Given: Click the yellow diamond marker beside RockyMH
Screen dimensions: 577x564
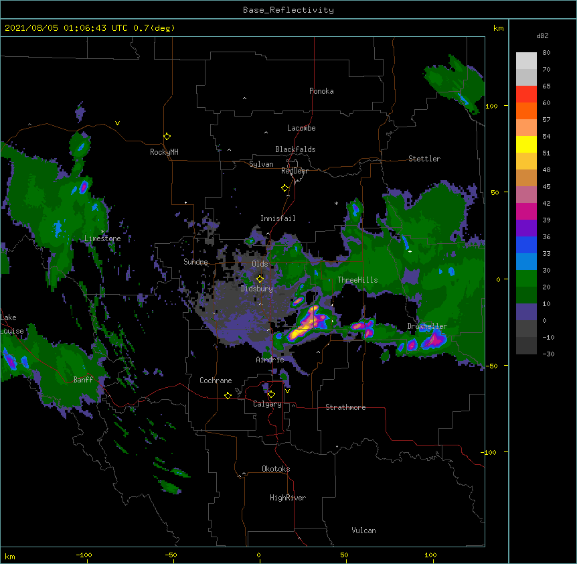Looking at the screenshot, I should point(167,137).
